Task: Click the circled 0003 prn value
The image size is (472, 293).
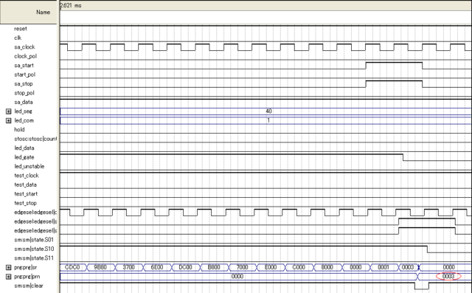Action: 448,276
